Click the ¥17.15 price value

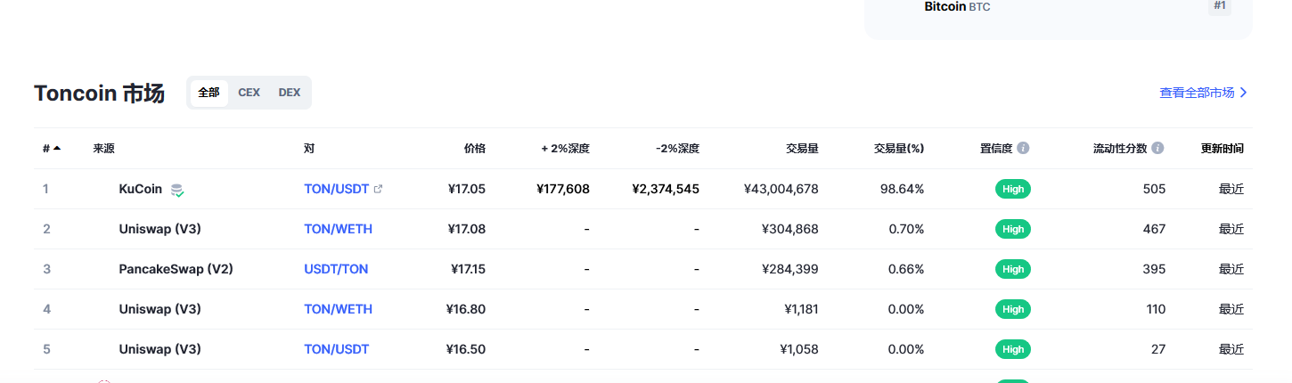467,269
